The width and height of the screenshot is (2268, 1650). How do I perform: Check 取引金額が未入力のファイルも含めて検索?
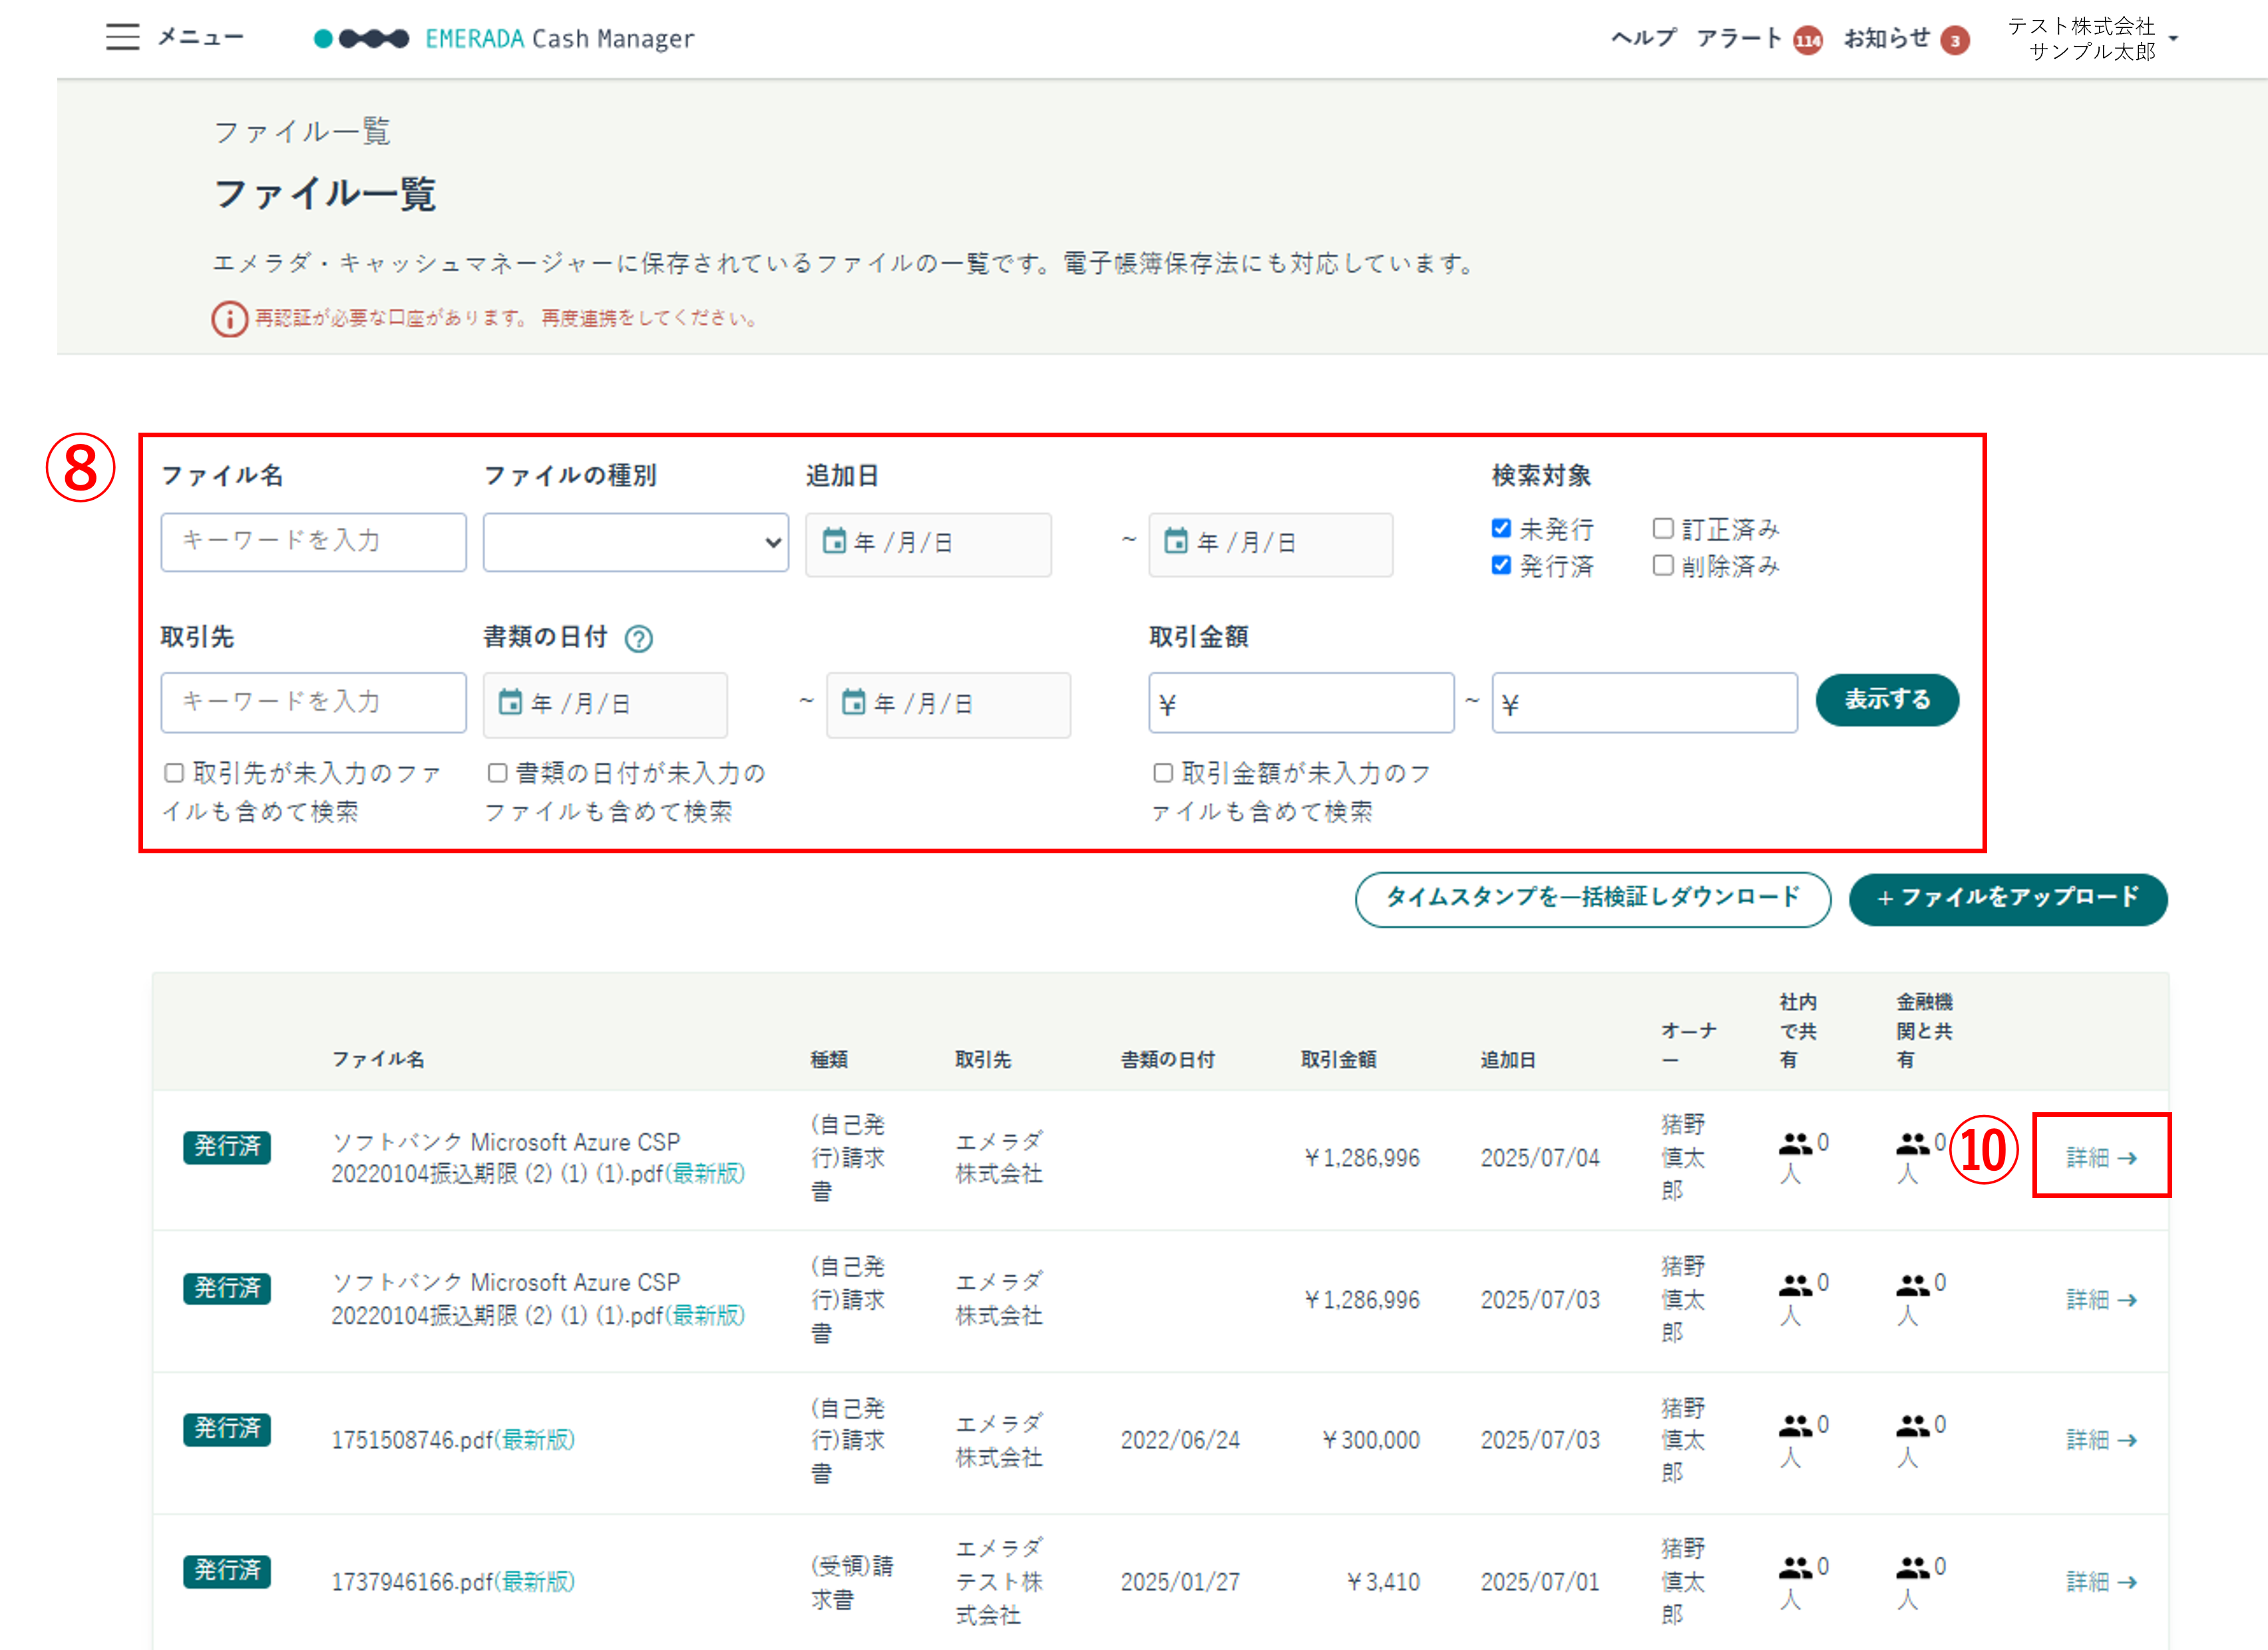(x=1163, y=773)
